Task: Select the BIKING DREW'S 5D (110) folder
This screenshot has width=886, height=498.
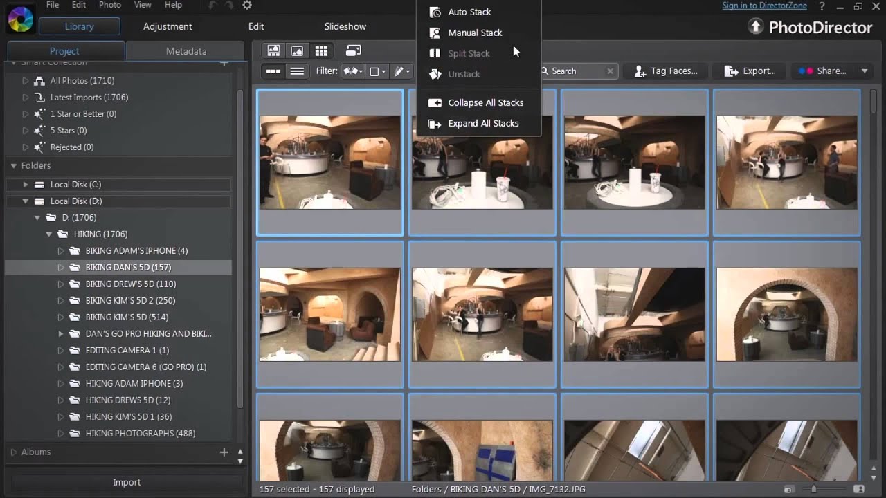Action: coord(131,284)
